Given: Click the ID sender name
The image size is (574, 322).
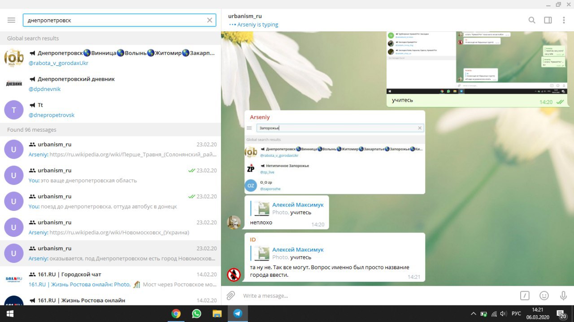Looking at the screenshot, I should [x=253, y=240].
